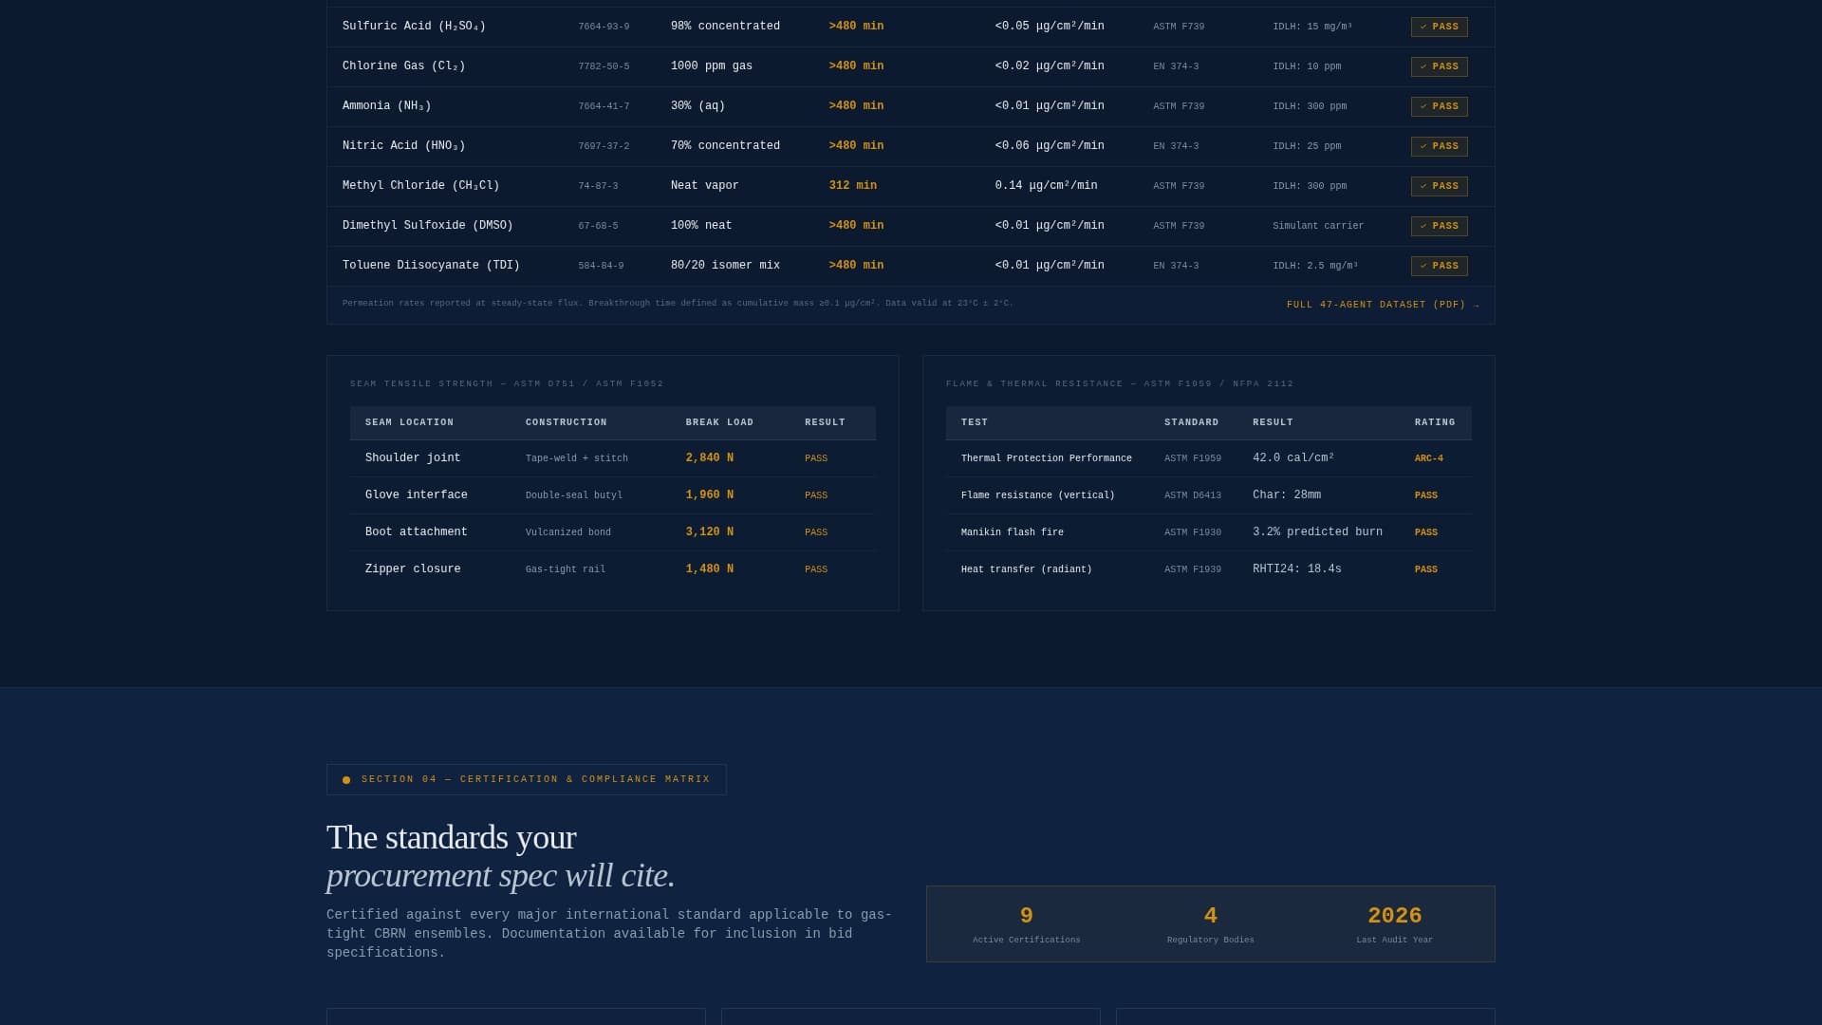Viewport: 1822px width, 1025px height.
Task: Click the 9 Active Certifications stat card
Action: click(x=1026, y=923)
